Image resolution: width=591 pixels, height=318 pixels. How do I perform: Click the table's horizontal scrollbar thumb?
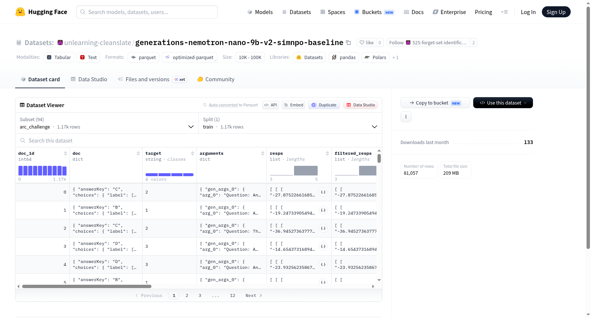click(x=87, y=286)
